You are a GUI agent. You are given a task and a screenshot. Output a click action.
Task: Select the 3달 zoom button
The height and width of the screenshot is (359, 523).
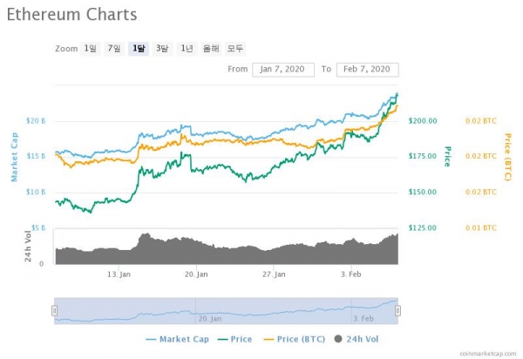pyautogui.click(x=162, y=49)
